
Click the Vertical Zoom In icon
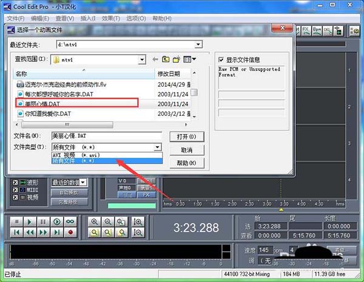point(138,222)
